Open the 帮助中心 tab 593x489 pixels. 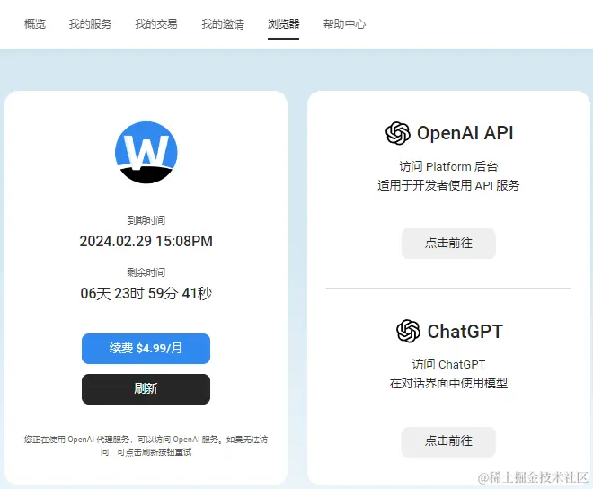344,24
